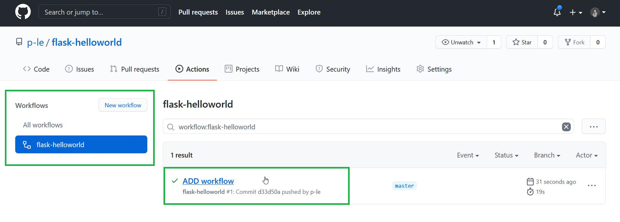Expand the Event filter dropdown

pyautogui.click(x=467, y=155)
